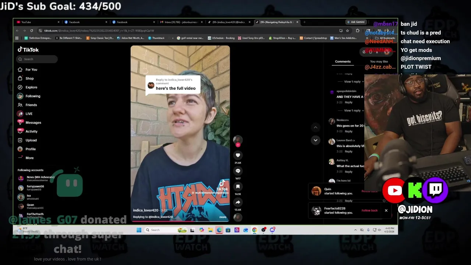Open the taskbar clock and date
471x265 pixels.
click(390, 230)
